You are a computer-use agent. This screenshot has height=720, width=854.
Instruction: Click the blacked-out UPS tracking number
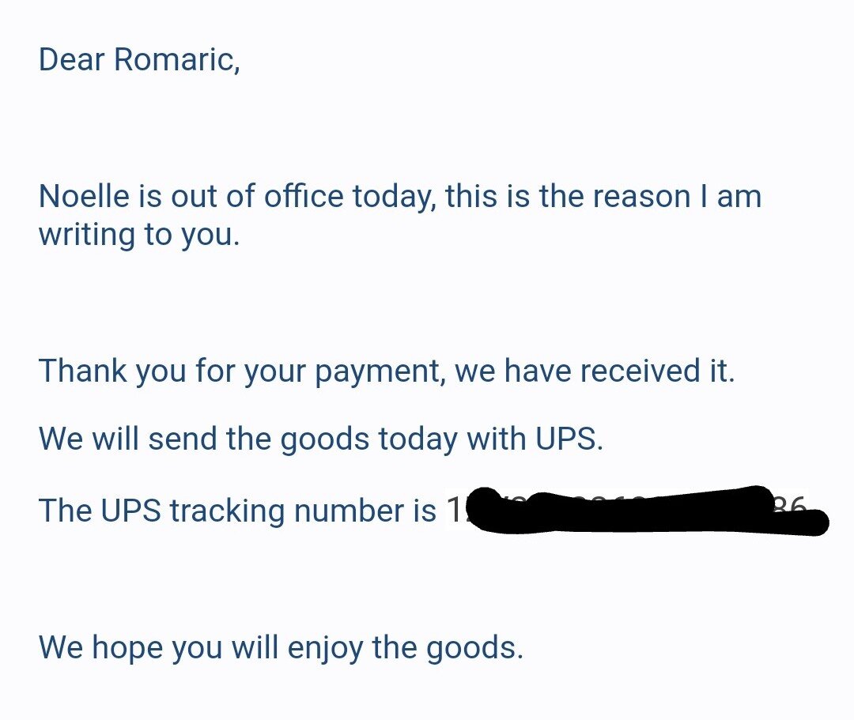pos(633,511)
